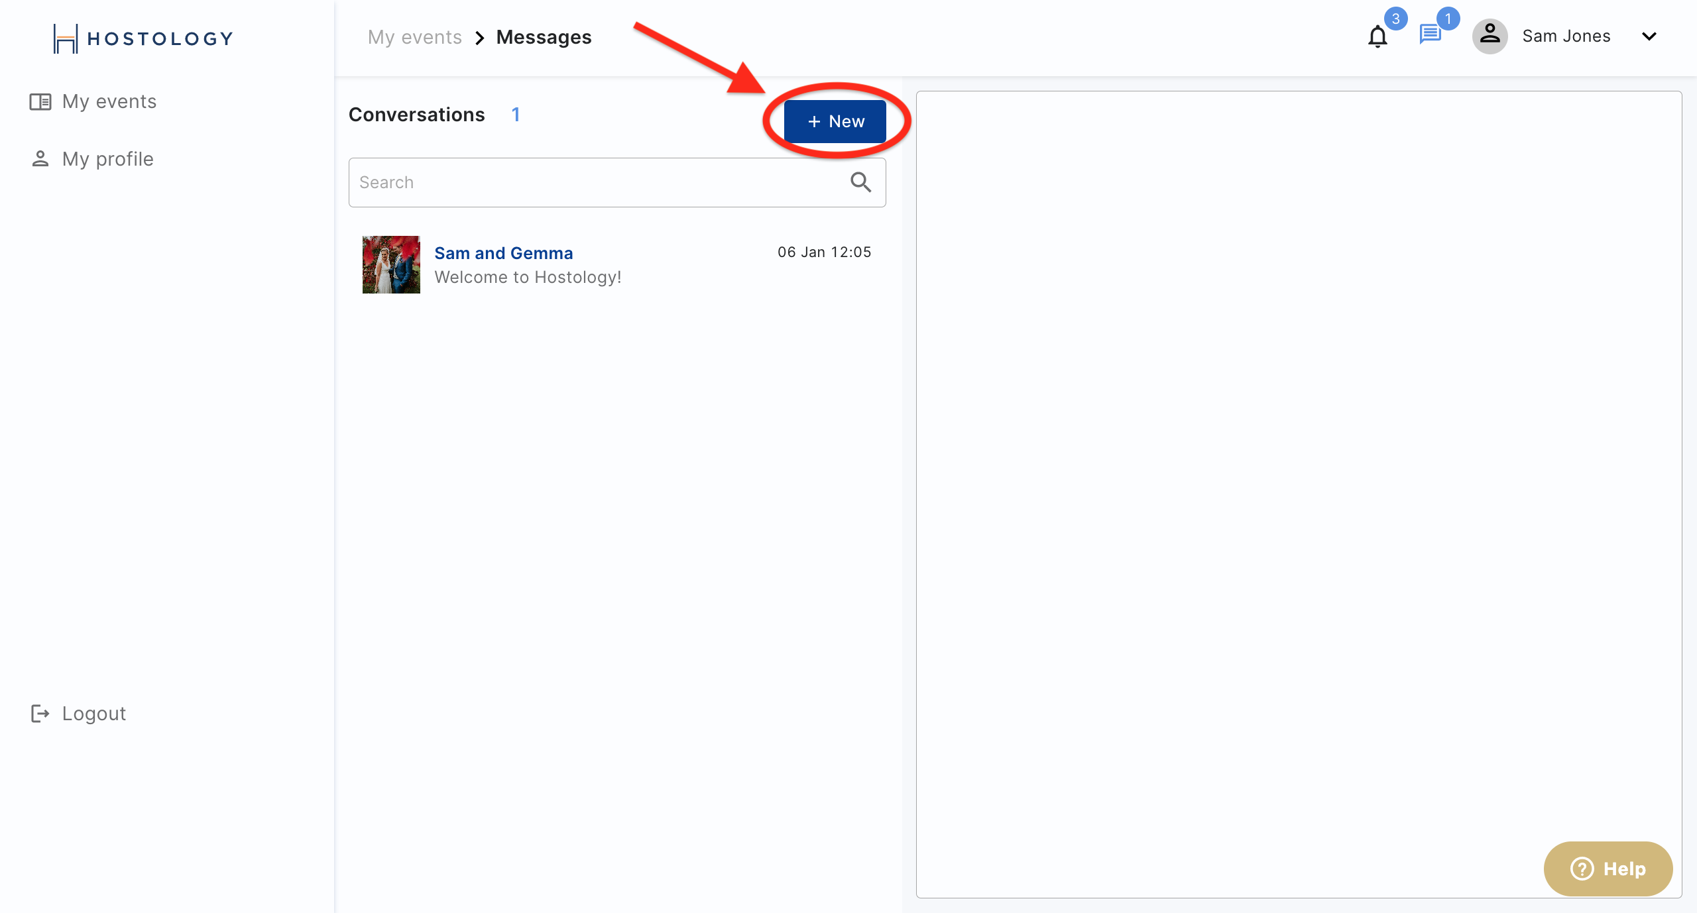The image size is (1697, 913).
Task: Click the Logout arrow icon
Action: click(x=40, y=714)
